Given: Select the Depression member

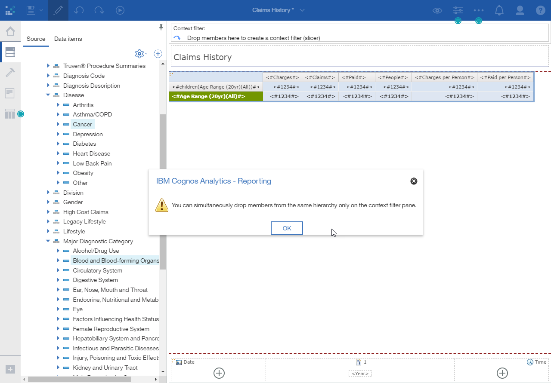Looking at the screenshot, I should coord(88,134).
